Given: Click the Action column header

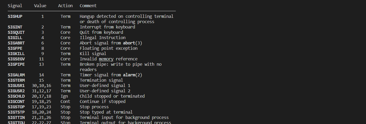Looking at the screenshot, I should [x=65, y=6].
